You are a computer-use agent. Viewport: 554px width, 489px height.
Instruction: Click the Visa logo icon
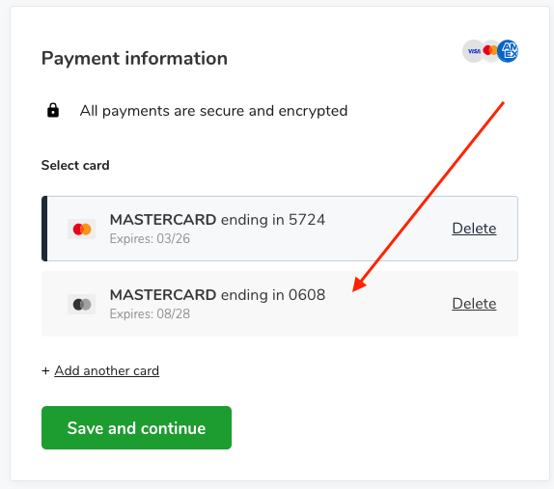point(474,51)
